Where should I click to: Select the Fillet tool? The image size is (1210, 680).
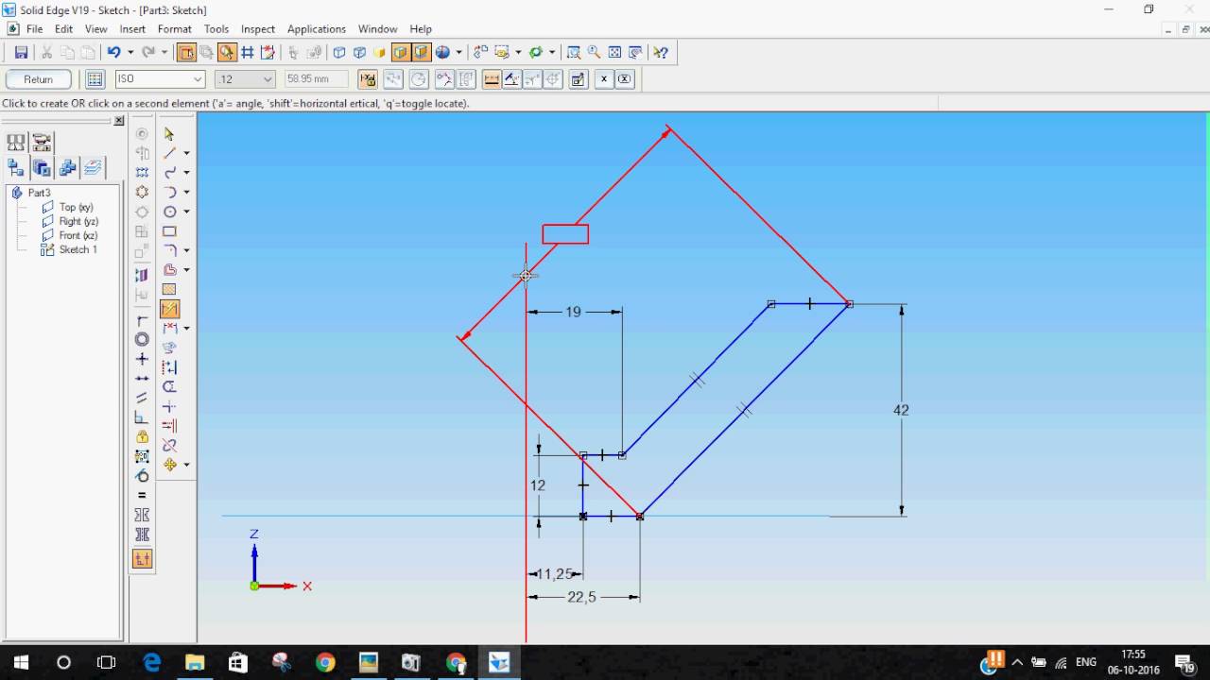[169, 250]
